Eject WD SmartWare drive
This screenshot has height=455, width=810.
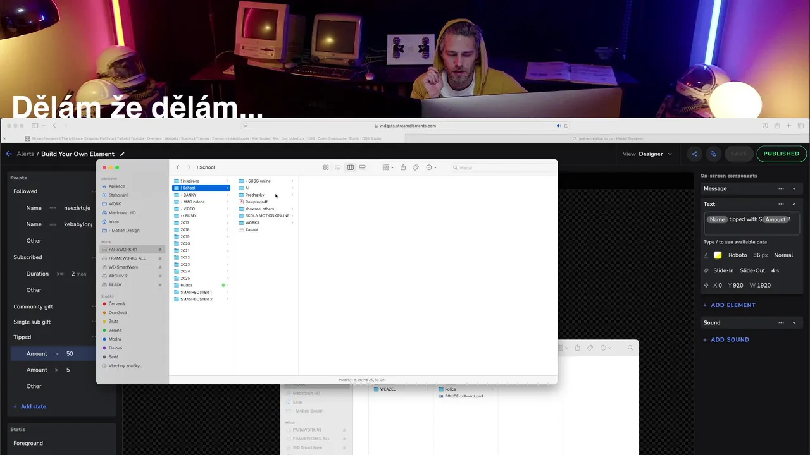pyautogui.click(x=159, y=267)
